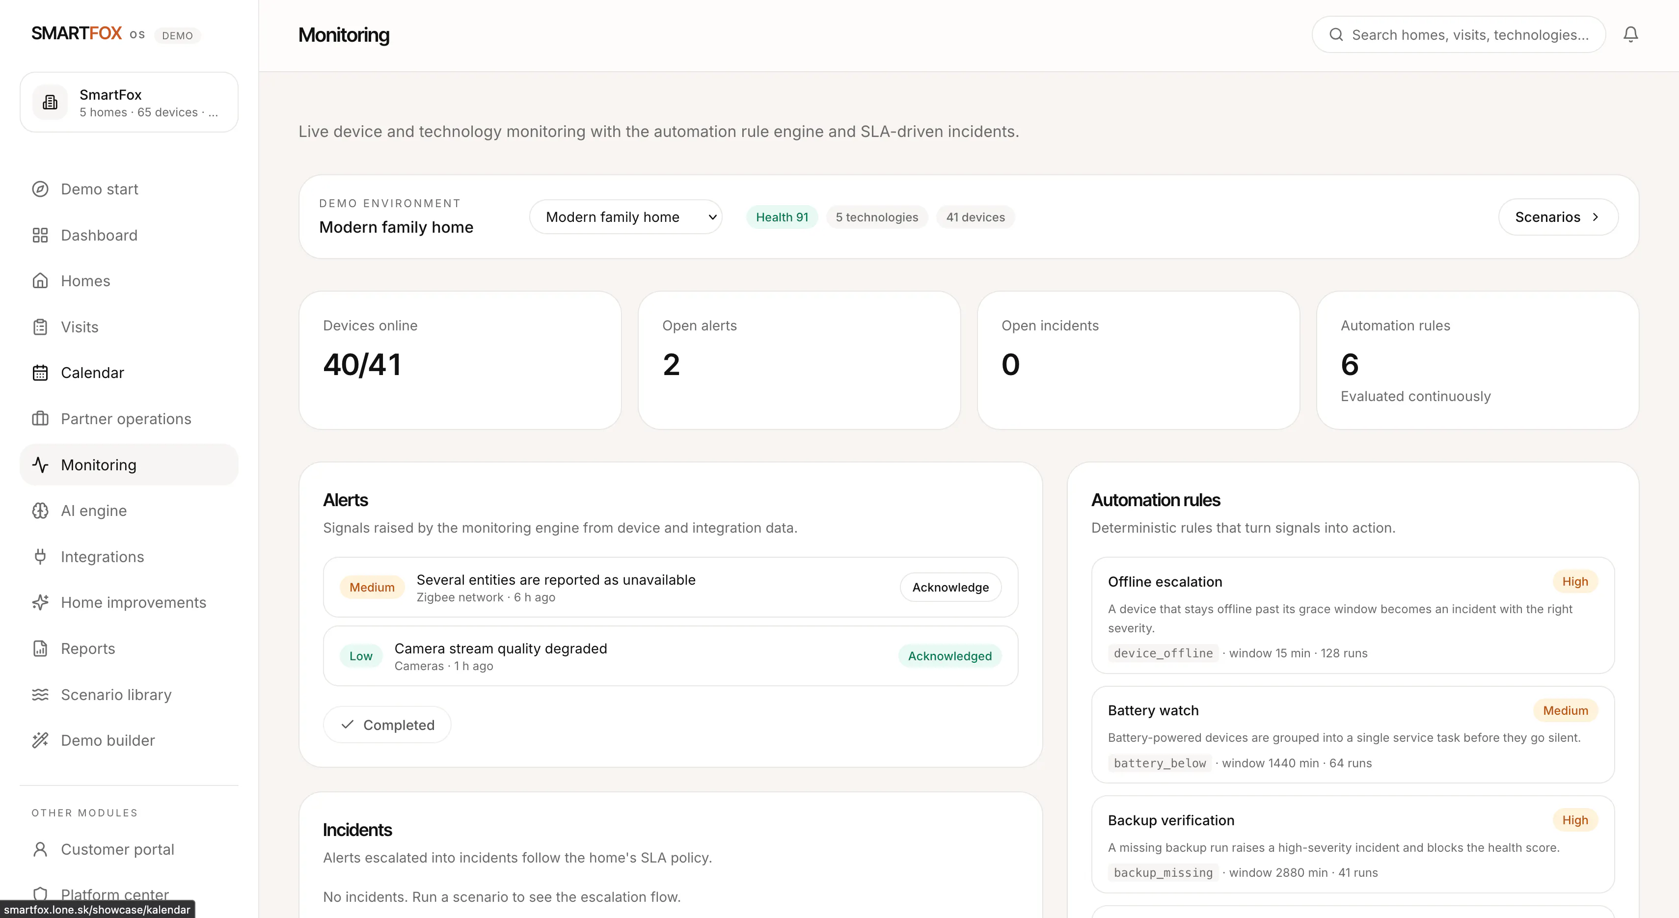Image resolution: width=1679 pixels, height=918 pixels.
Task: Click the Scenario library waves icon
Action: (x=40, y=695)
